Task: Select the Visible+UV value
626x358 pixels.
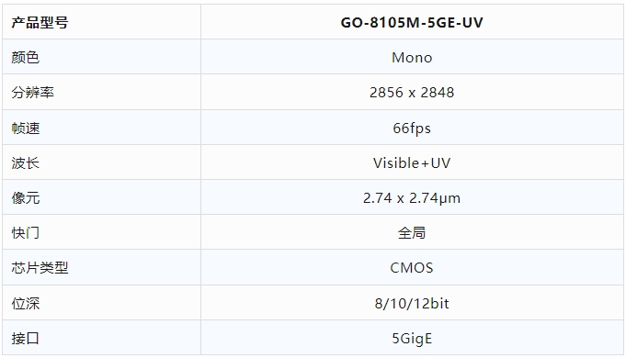Action: tap(412, 162)
